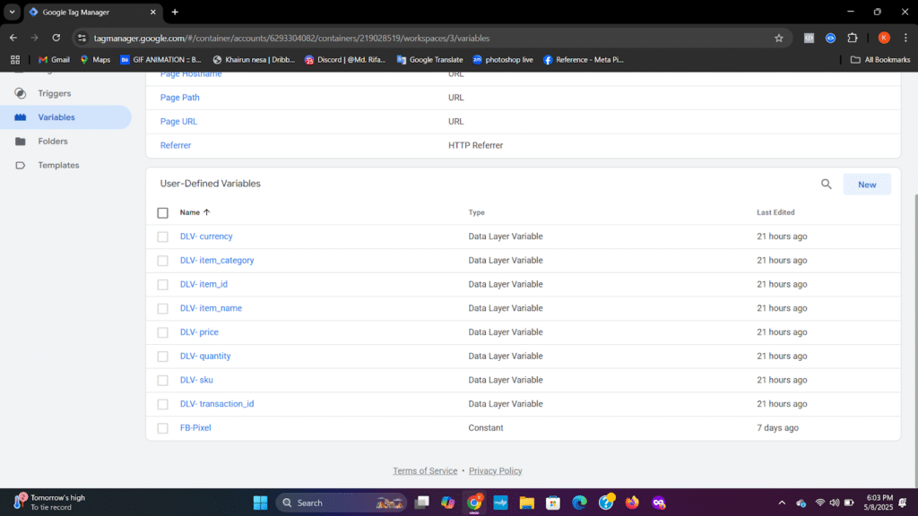
Task: Click the Templates tag icon
Action: tap(21, 165)
